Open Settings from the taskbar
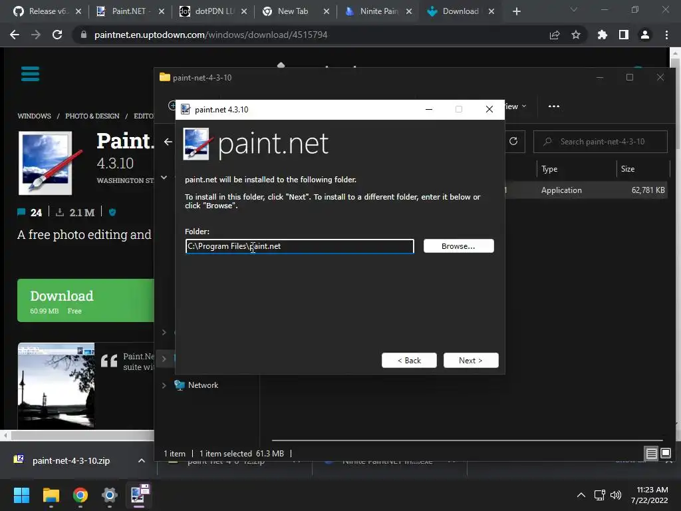This screenshot has width=681, height=511. point(110,495)
